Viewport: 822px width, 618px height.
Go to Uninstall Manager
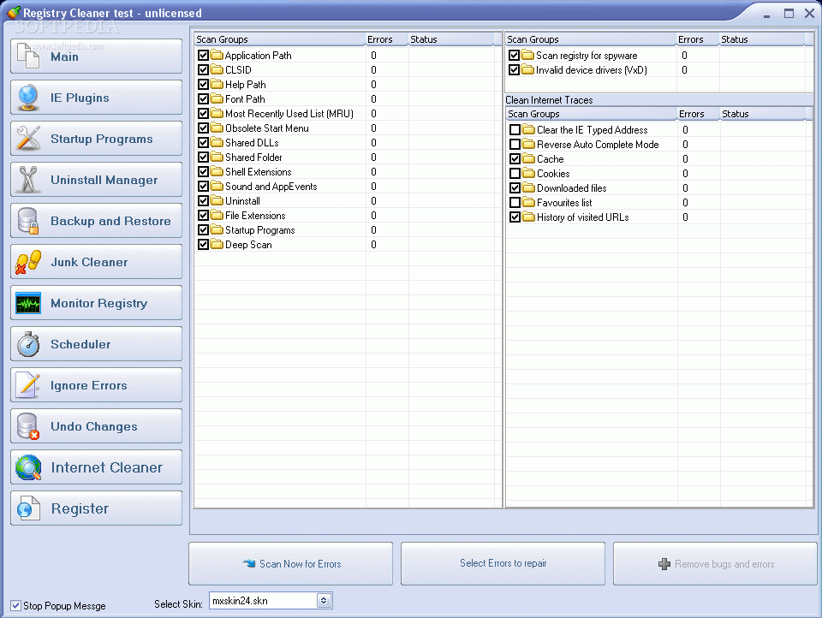pos(97,179)
